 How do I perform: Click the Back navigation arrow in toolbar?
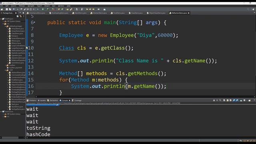[94, 9]
